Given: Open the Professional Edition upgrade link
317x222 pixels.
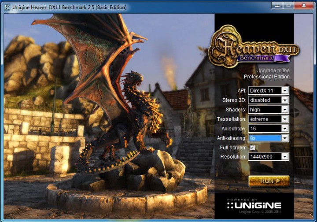Looking at the screenshot, I should [x=267, y=77].
